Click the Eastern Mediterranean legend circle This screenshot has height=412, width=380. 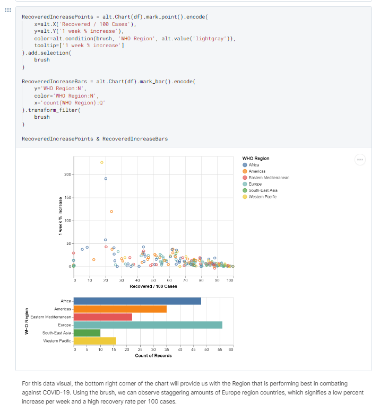245,178
